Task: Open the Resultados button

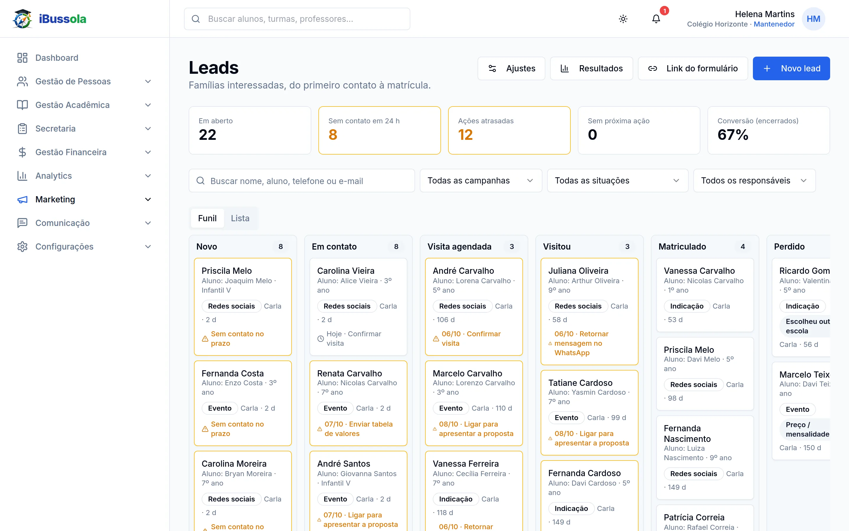Action: coord(591,68)
